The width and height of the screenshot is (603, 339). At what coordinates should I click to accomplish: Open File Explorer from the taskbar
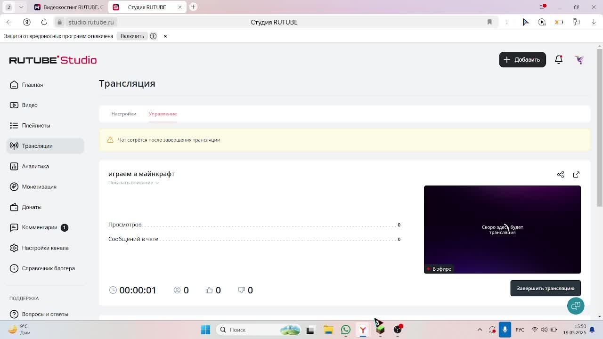click(x=328, y=330)
